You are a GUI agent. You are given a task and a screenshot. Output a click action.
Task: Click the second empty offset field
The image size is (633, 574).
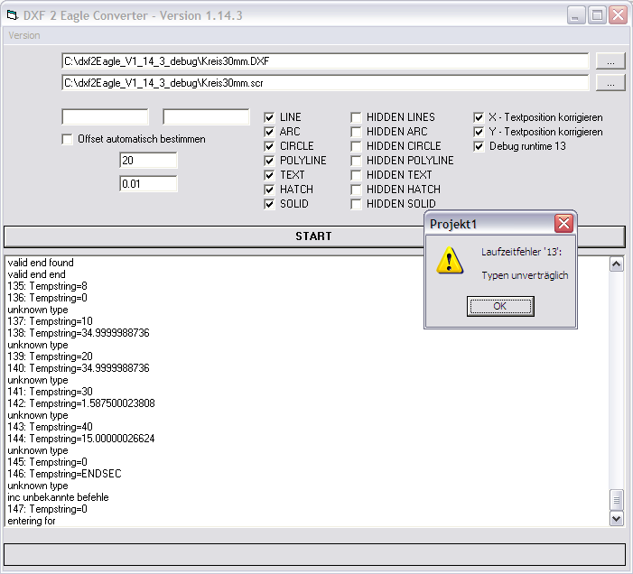click(206, 117)
